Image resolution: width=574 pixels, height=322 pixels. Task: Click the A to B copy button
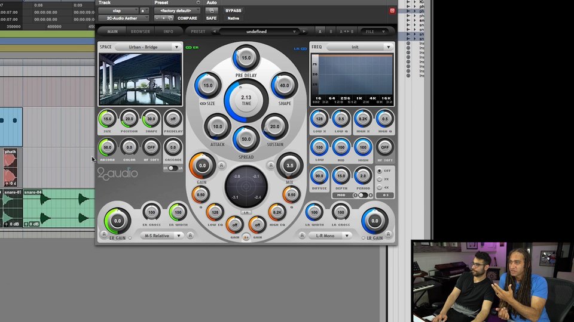pyautogui.click(x=346, y=32)
